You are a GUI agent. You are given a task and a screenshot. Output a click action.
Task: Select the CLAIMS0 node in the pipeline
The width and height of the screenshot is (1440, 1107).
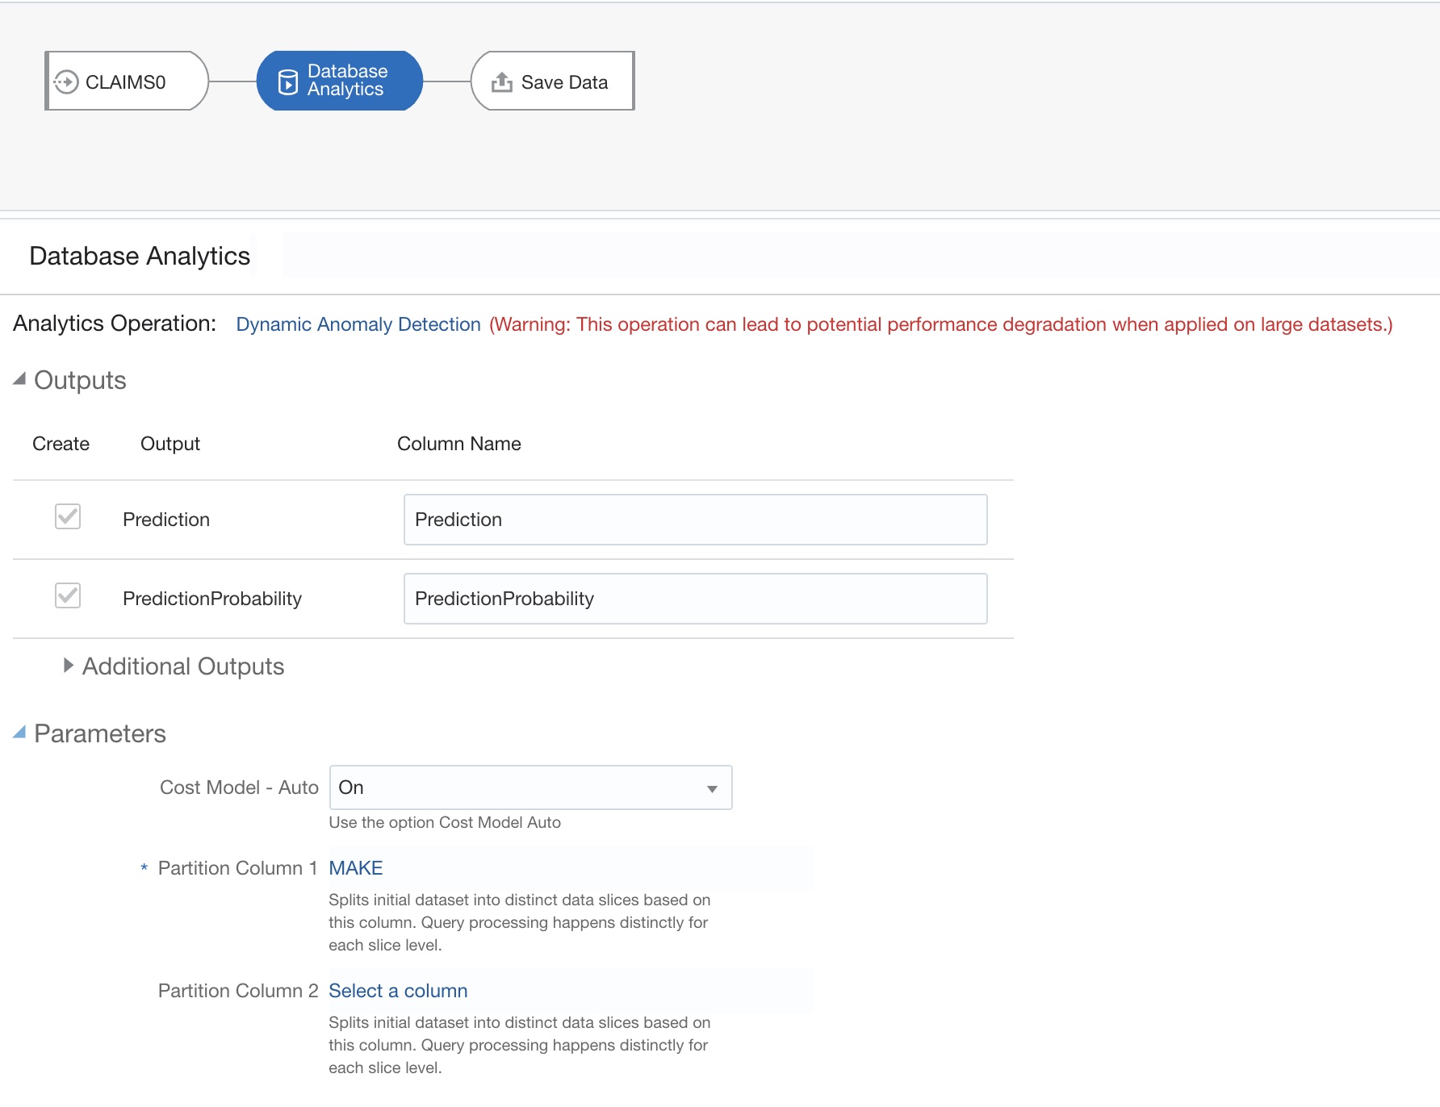pos(125,81)
